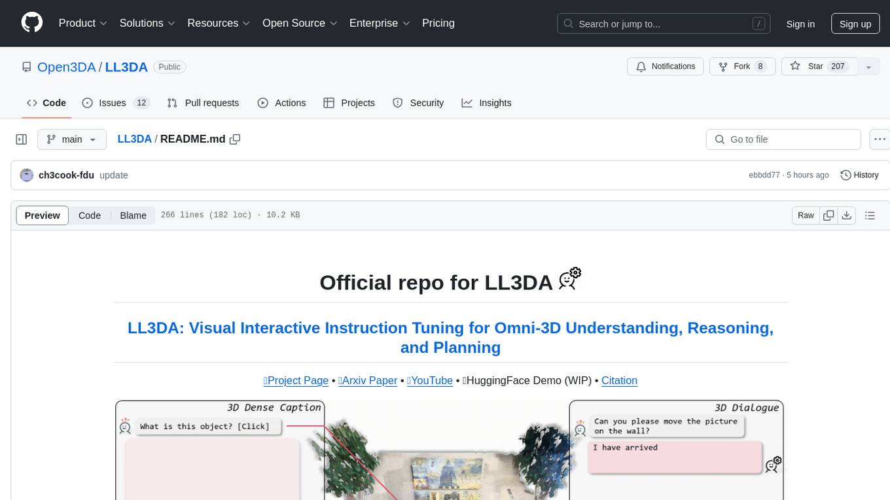The image size is (890, 500).
Task: Expand the Solutions menu
Action: pos(147,23)
